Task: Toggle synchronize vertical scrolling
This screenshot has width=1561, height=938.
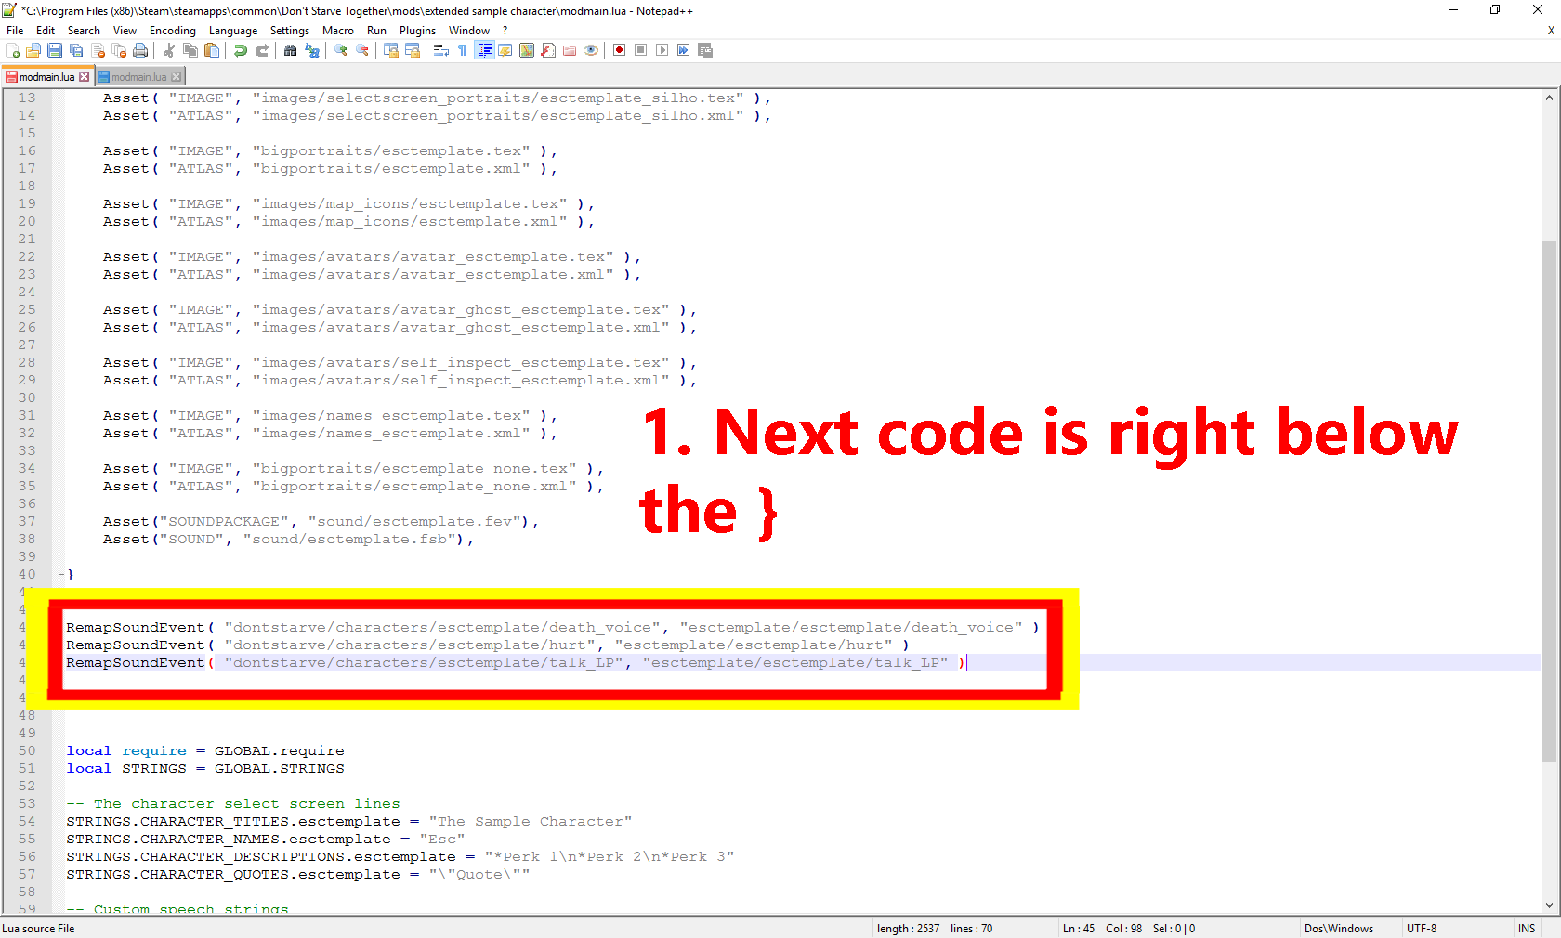Action: pos(391,50)
